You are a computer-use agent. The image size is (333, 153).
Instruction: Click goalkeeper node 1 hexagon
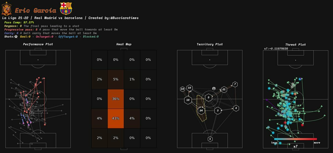pyautogui.click(x=210, y=139)
